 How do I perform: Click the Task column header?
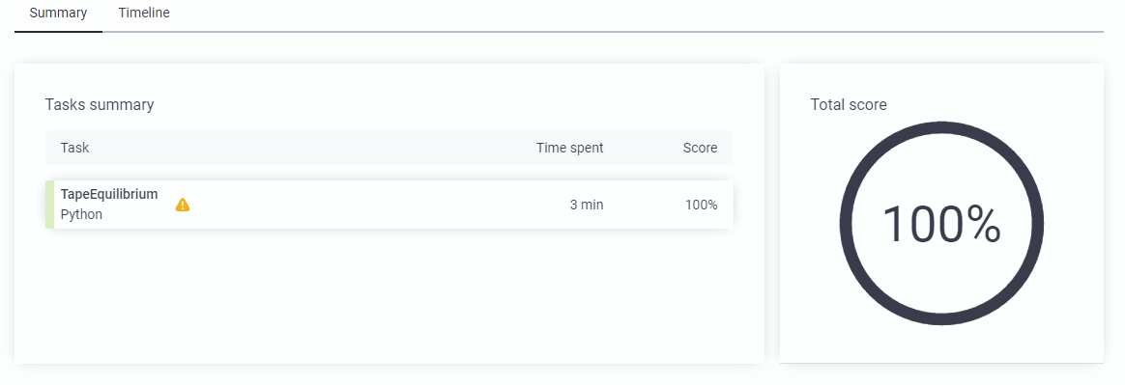74,148
